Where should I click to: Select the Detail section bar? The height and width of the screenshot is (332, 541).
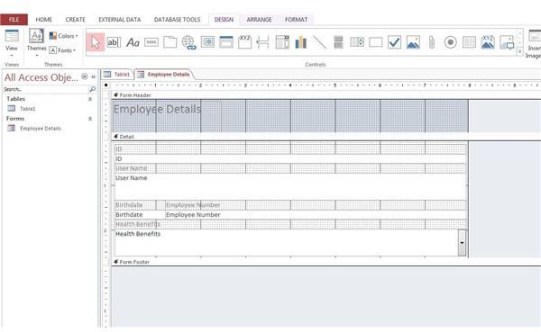click(326, 137)
